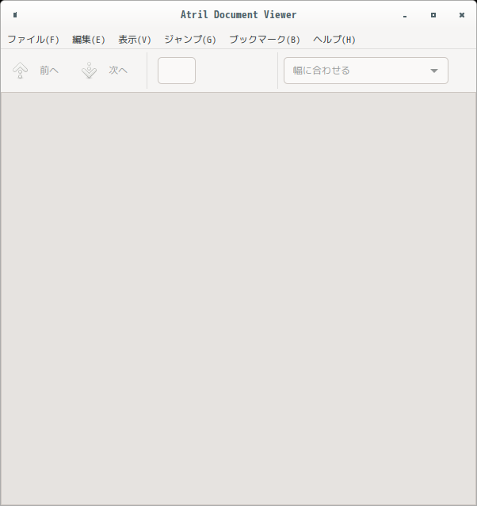Open the ファイル(F) menu

click(x=33, y=40)
